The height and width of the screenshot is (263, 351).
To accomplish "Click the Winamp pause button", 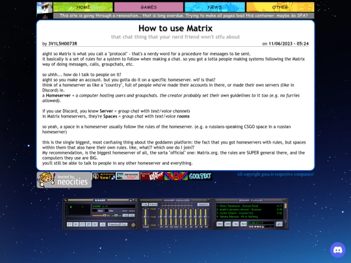I will coord(82,224).
